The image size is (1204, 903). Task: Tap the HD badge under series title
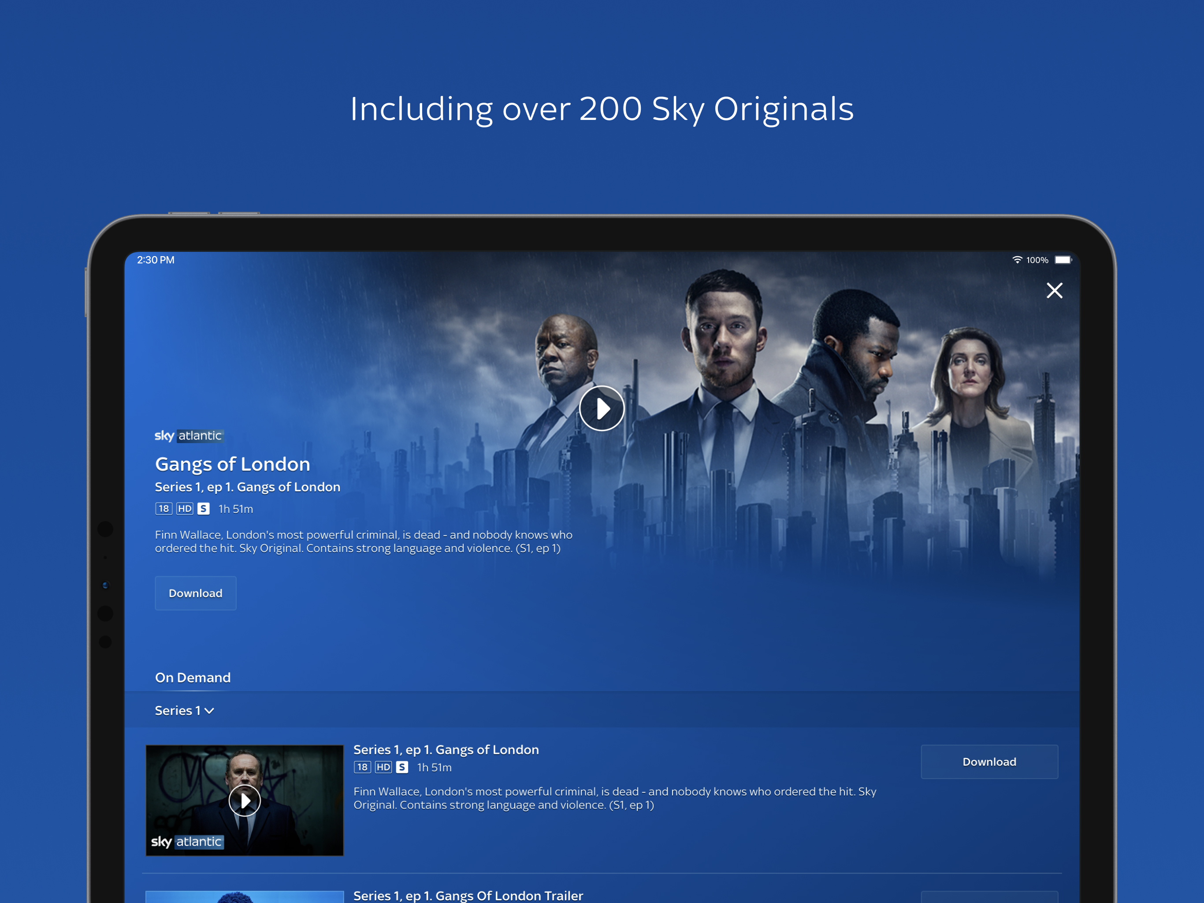pyautogui.click(x=185, y=509)
